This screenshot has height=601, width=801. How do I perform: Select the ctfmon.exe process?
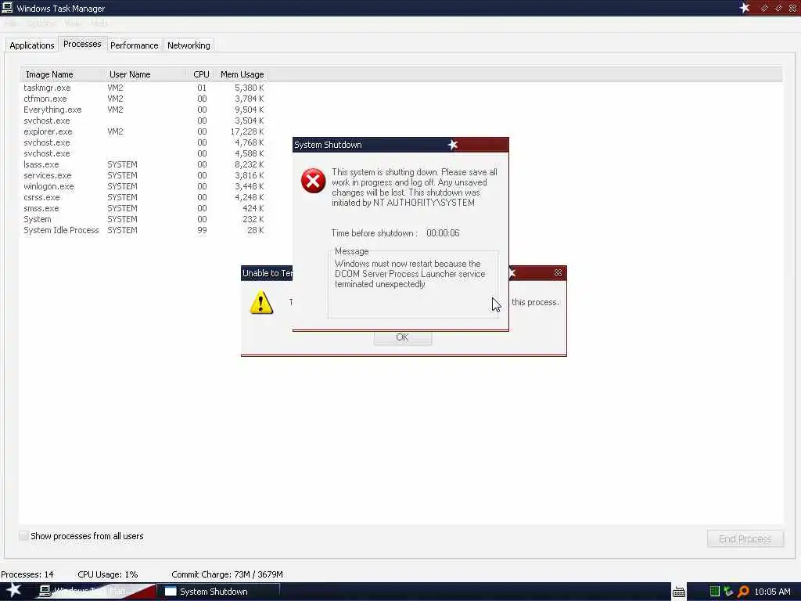point(144,99)
